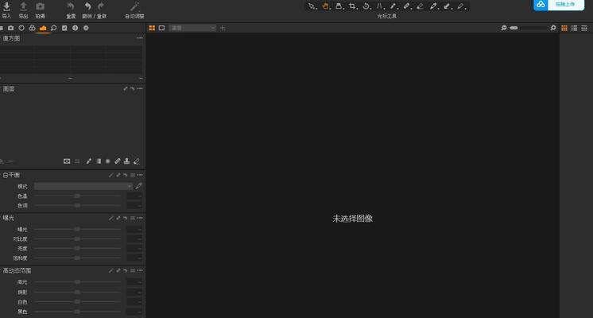Switch viewer to single-image view mode
The height and width of the screenshot is (318, 593).
click(161, 28)
